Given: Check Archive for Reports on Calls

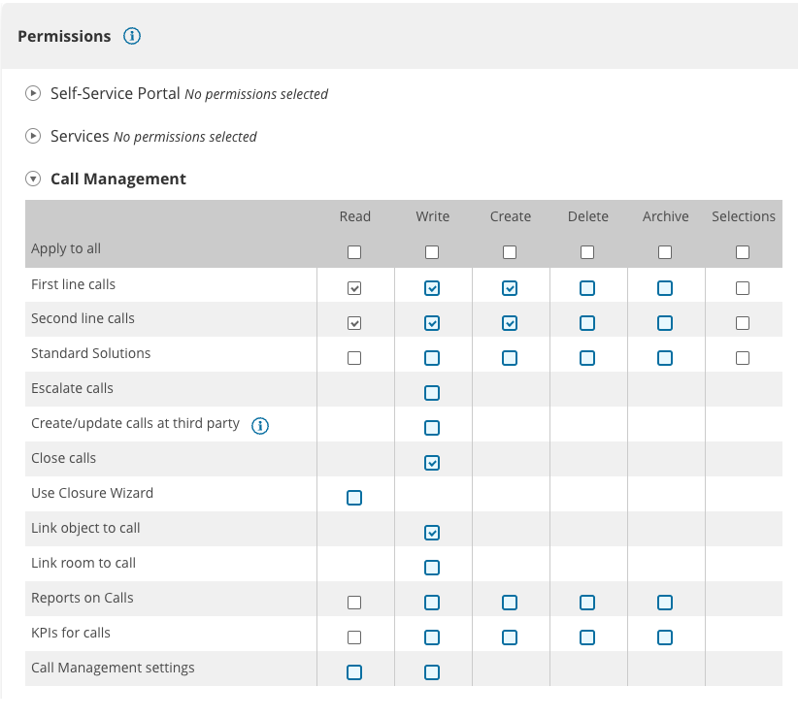Looking at the screenshot, I should 665,603.
